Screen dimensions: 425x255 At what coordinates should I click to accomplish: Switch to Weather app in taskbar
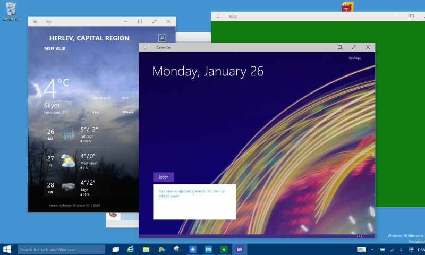(193, 249)
